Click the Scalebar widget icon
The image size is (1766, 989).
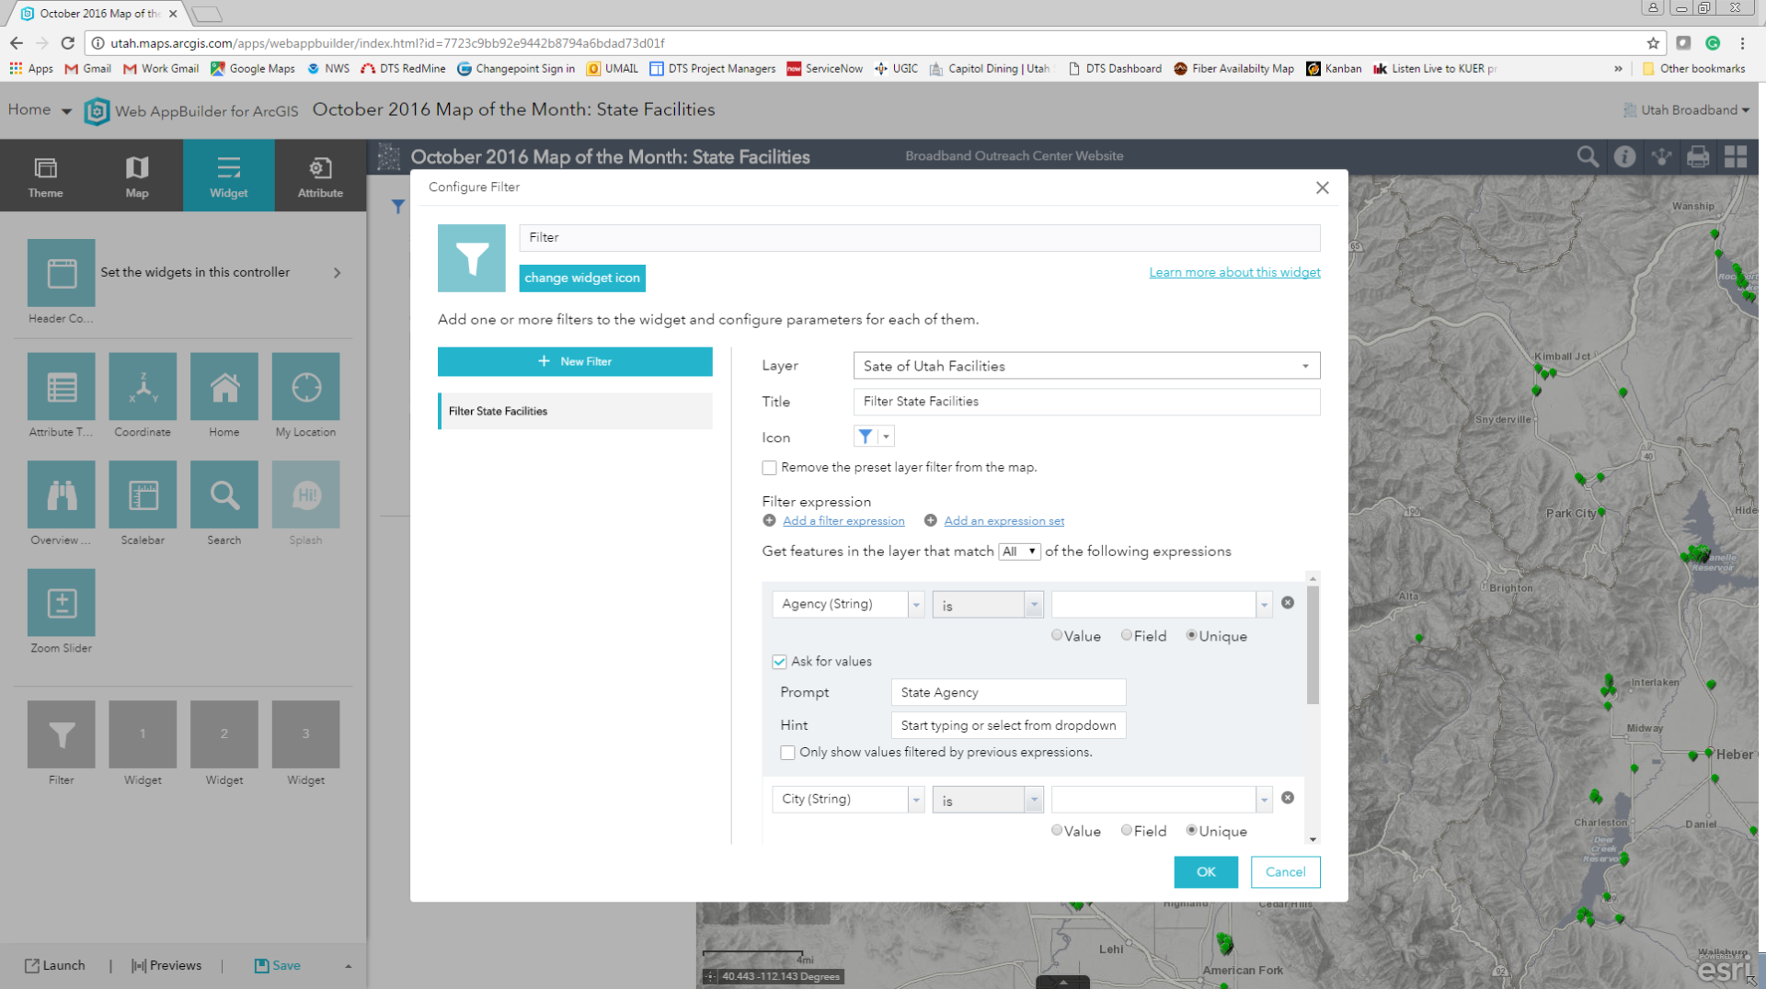(x=143, y=495)
